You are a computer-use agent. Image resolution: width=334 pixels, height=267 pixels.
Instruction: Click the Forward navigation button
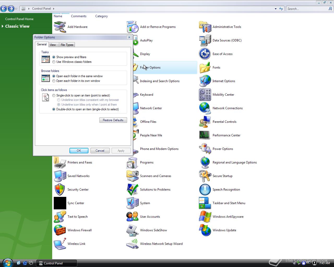(11, 9)
